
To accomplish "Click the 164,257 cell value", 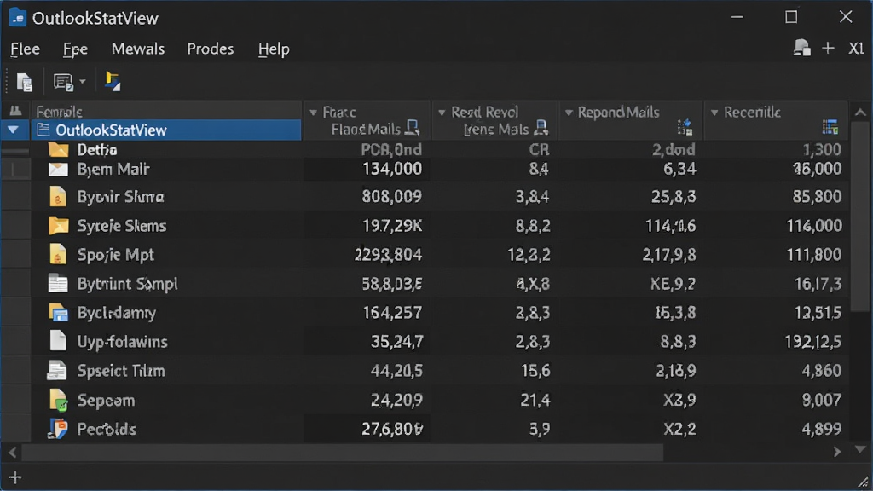I will (392, 312).
